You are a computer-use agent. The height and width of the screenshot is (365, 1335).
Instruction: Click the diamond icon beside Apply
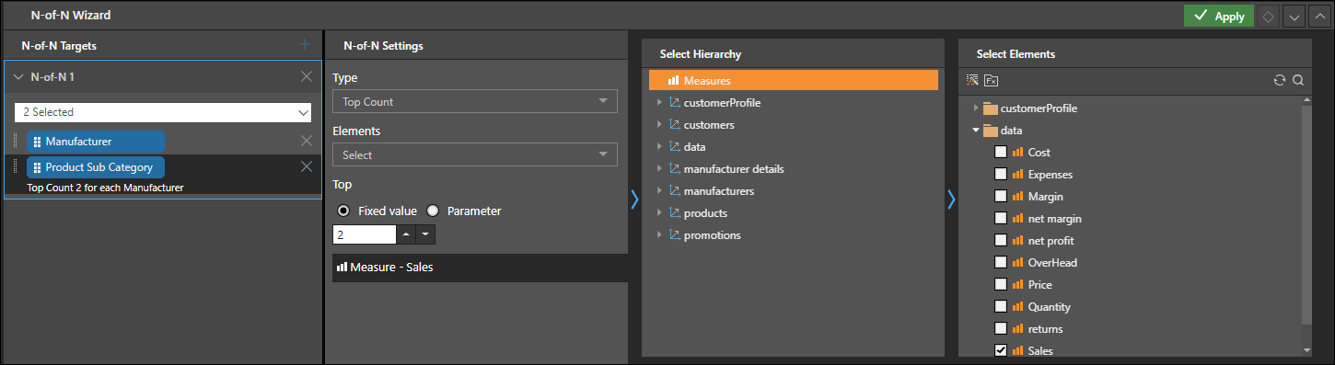[1268, 16]
